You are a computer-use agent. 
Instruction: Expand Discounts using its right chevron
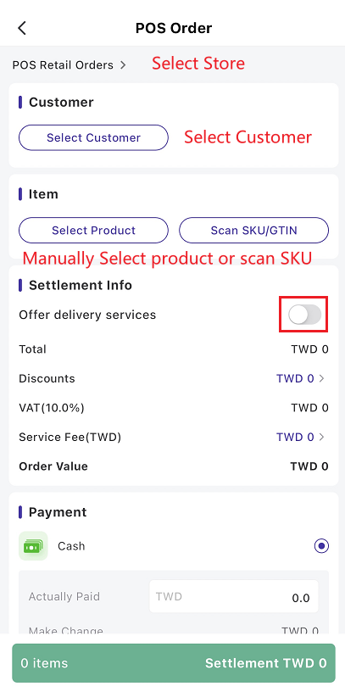[x=321, y=378]
